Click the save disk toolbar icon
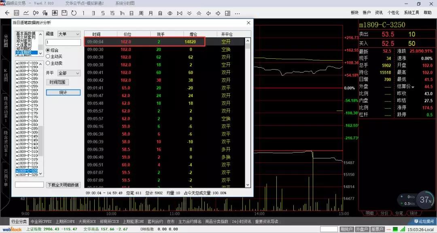437x233 pixels. pos(64,13)
